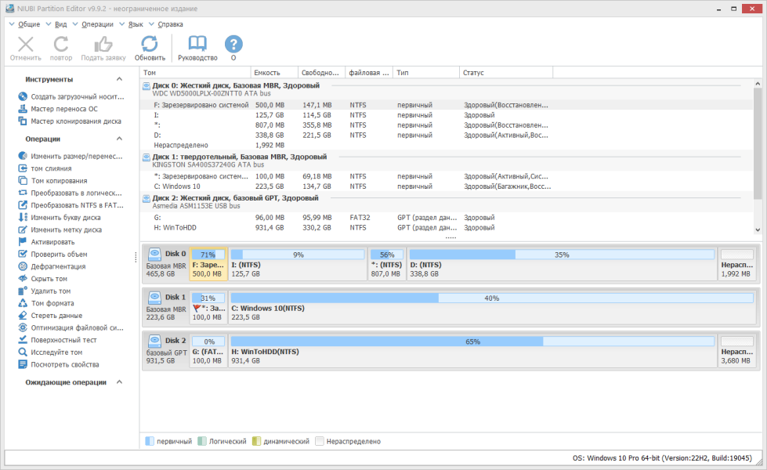Click the том слияния icon
Viewport: 767px width, 470px height.
pos(23,168)
